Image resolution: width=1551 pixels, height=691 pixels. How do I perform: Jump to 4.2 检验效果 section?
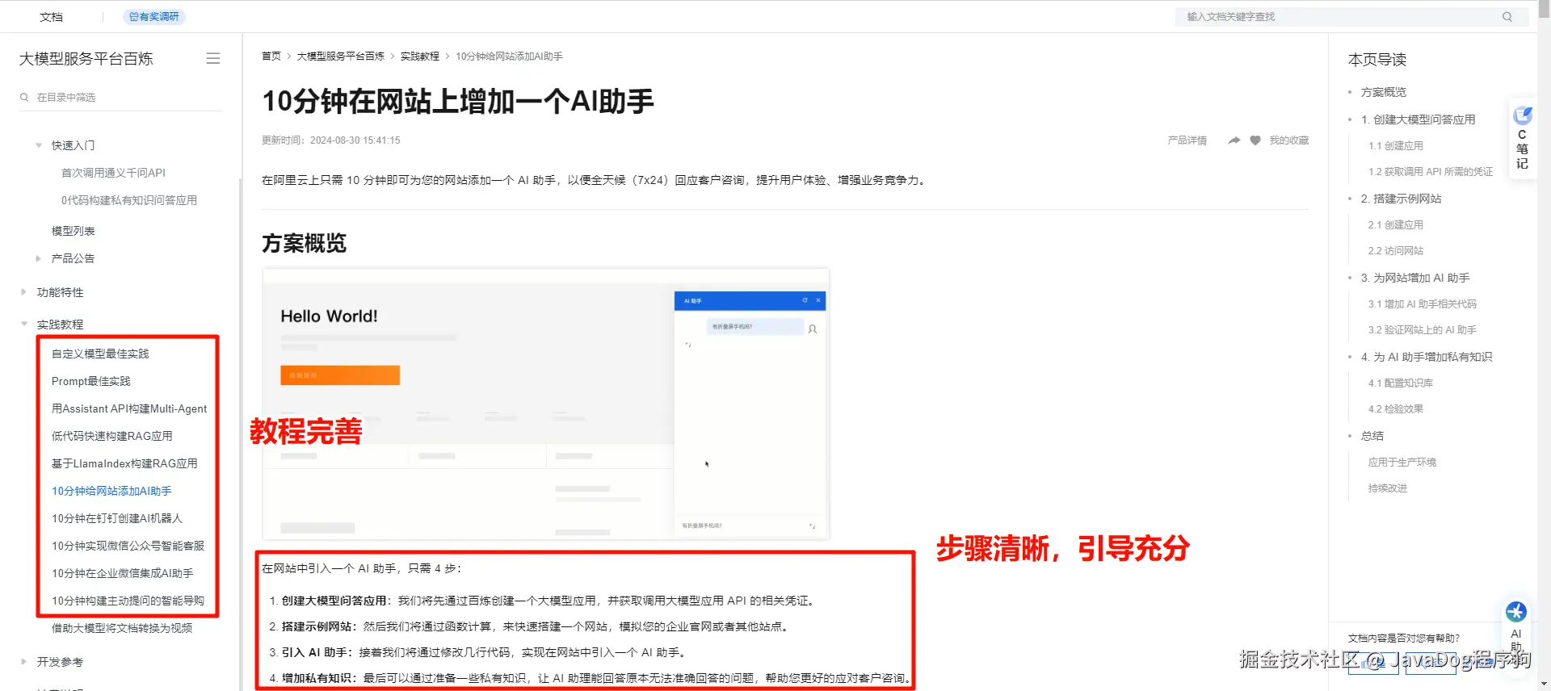(x=1395, y=409)
